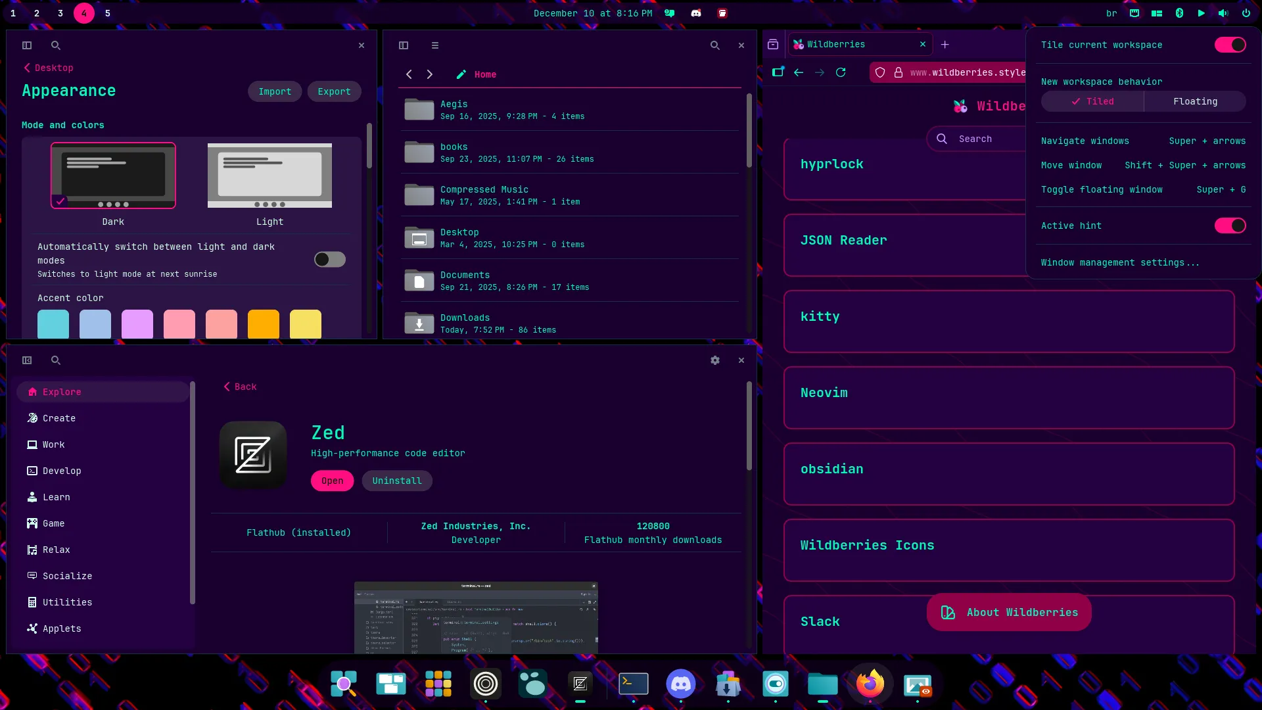Go back to Desktop settings chevron
Viewport: 1262px width, 710px height.
[28, 68]
